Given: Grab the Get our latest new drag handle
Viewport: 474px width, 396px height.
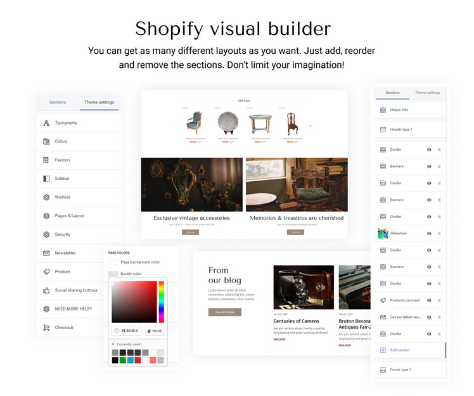Looking at the screenshot, I should point(440,317).
